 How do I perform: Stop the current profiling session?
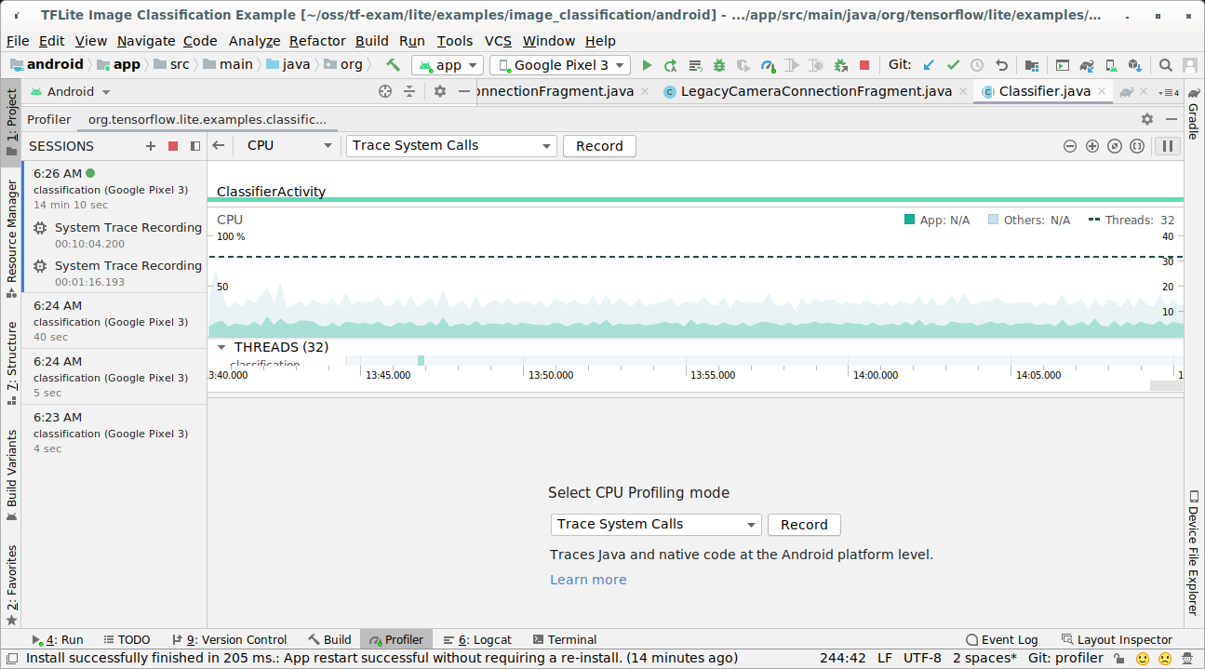pyautogui.click(x=173, y=146)
